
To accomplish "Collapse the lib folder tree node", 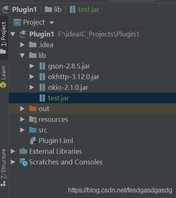I will (x=22, y=55).
